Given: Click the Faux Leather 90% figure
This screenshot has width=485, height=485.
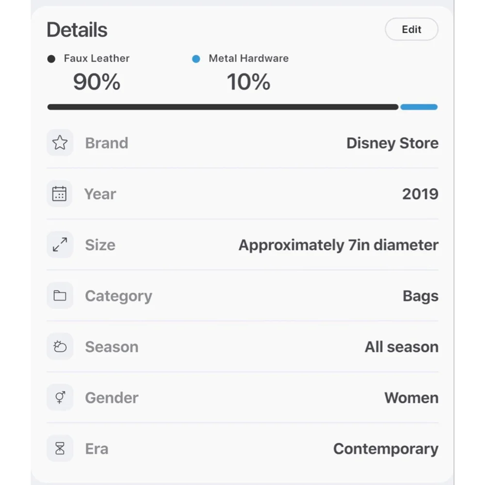Looking at the screenshot, I should [x=97, y=82].
